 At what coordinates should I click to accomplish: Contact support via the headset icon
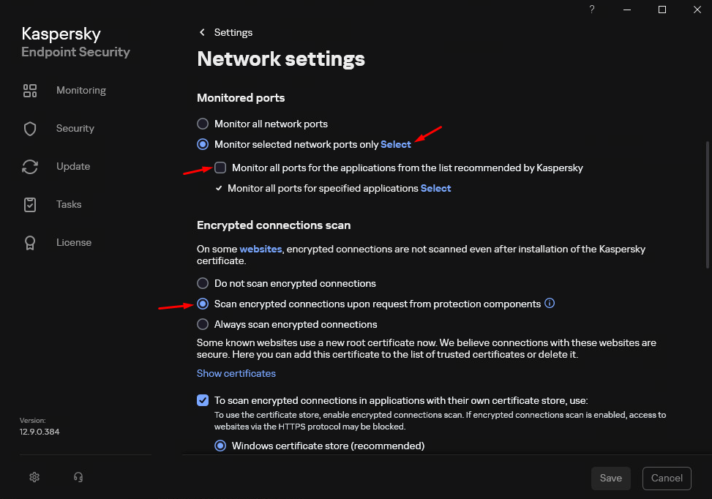(x=78, y=476)
